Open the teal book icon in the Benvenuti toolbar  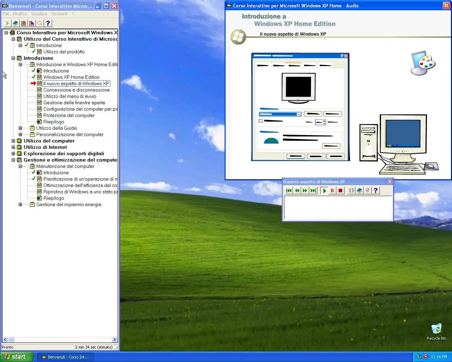point(15,23)
